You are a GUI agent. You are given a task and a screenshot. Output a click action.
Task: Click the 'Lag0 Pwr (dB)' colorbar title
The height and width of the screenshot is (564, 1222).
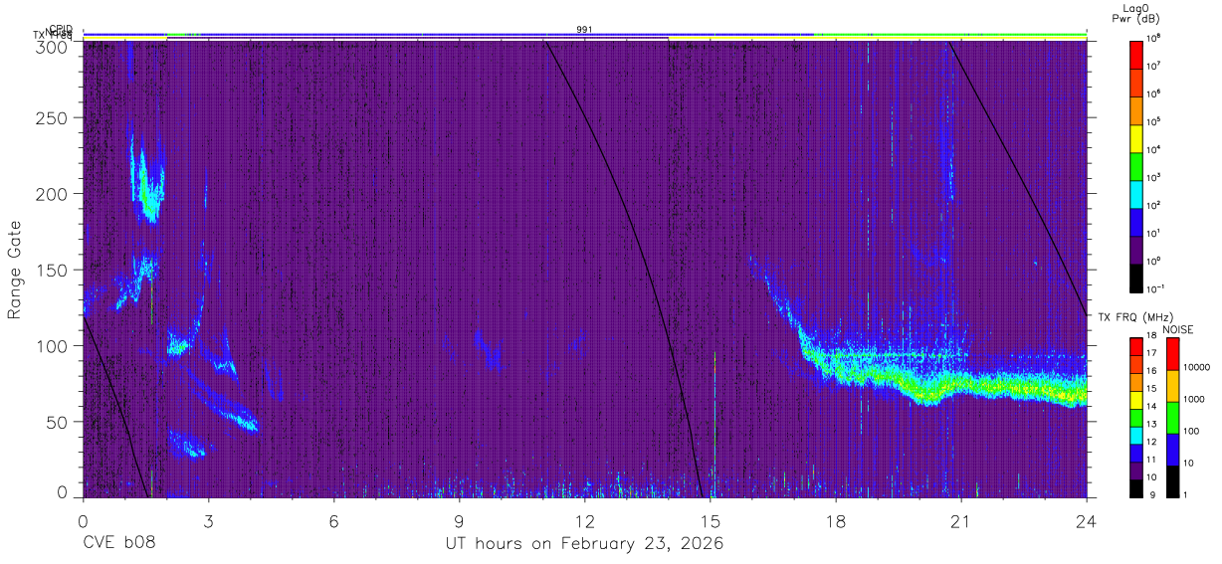(x=1138, y=13)
